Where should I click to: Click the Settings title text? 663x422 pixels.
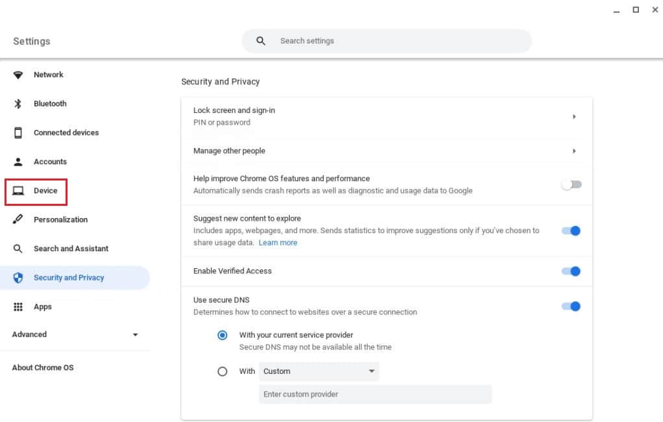tap(32, 42)
